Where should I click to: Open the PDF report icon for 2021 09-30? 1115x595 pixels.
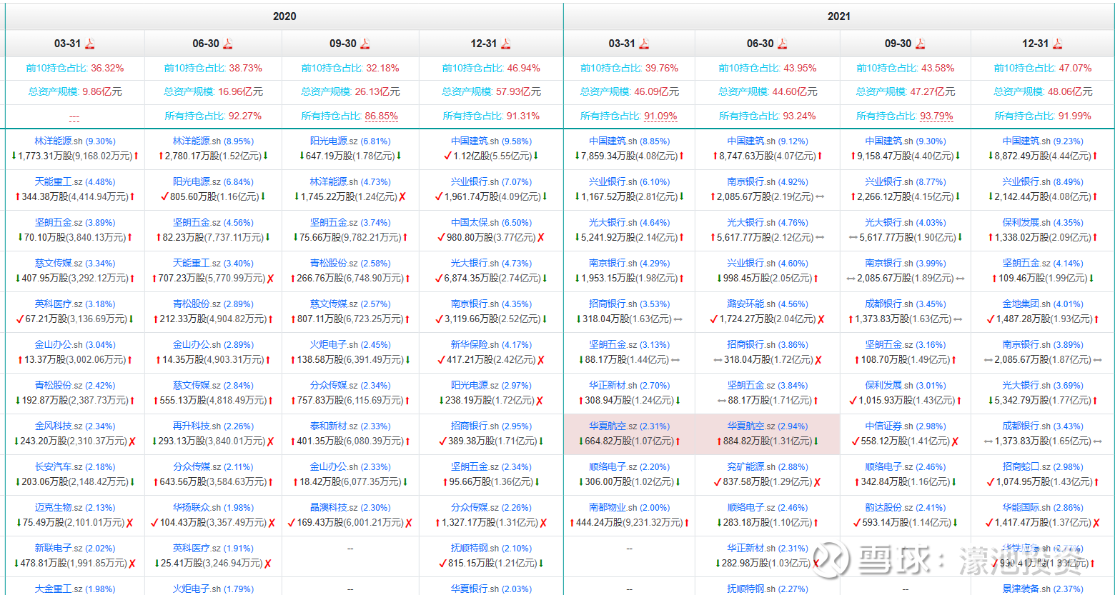[921, 44]
